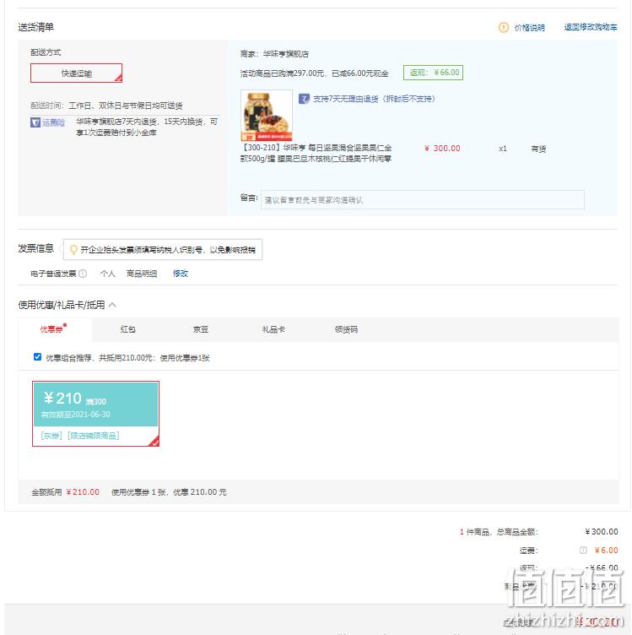The image size is (632, 635).
Task: Click the 有货 stock status text
Action: point(538,149)
